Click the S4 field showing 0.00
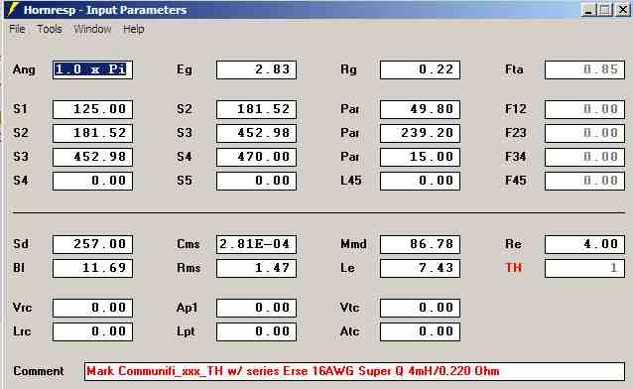633x389 pixels. (92, 181)
